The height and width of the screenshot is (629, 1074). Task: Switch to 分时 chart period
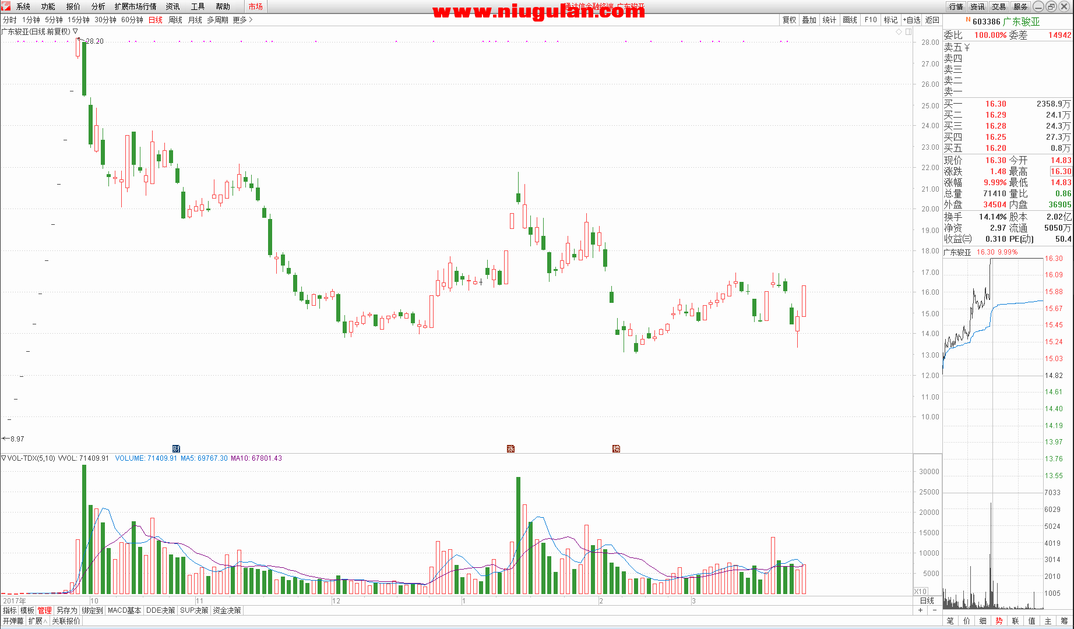[x=10, y=20]
